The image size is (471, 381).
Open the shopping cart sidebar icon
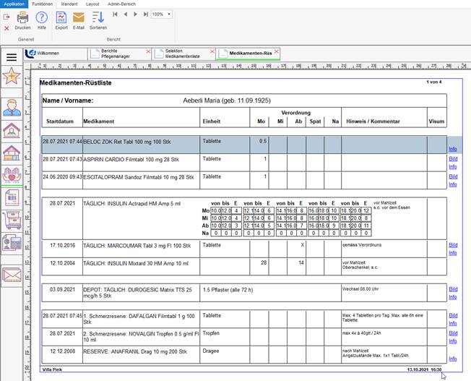(12, 221)
